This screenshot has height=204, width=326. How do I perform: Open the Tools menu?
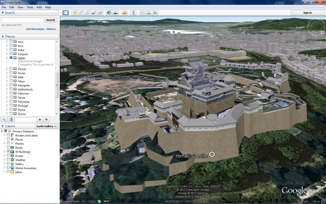30,7
